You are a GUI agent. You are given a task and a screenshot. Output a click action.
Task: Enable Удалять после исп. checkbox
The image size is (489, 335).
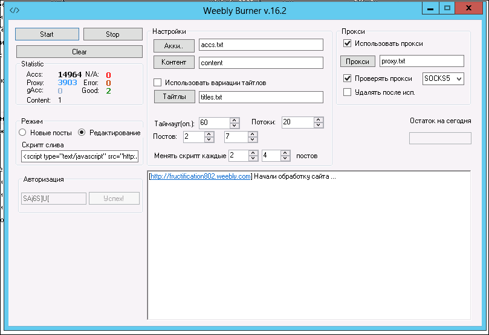coord(347,92)
